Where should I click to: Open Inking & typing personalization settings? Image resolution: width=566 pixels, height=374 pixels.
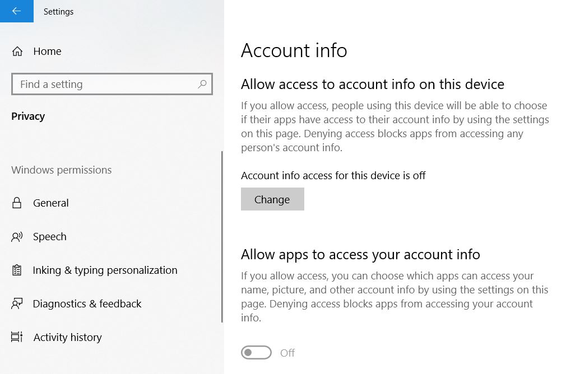[105, 270]
